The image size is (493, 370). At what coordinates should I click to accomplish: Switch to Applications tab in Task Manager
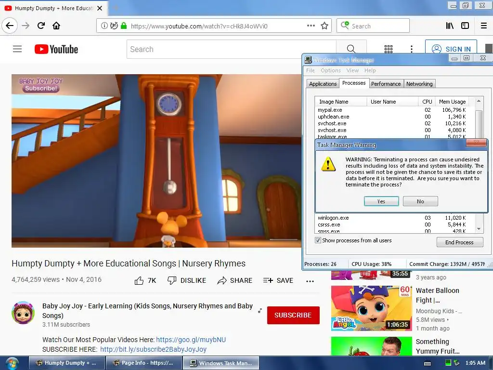(x=323, y=84)
